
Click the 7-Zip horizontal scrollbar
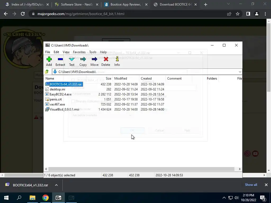tap(141, 169)
